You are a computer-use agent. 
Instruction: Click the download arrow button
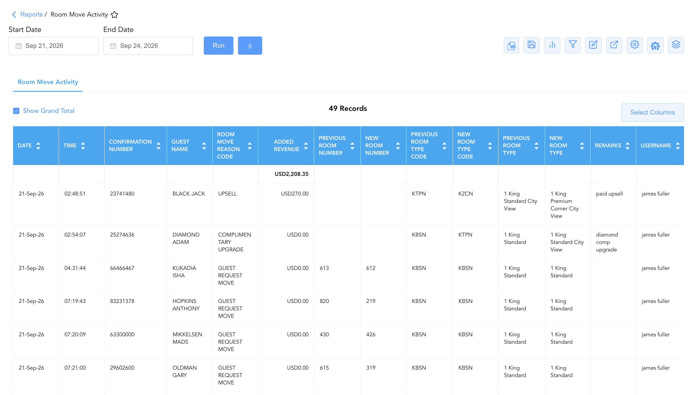click(250, 46)
